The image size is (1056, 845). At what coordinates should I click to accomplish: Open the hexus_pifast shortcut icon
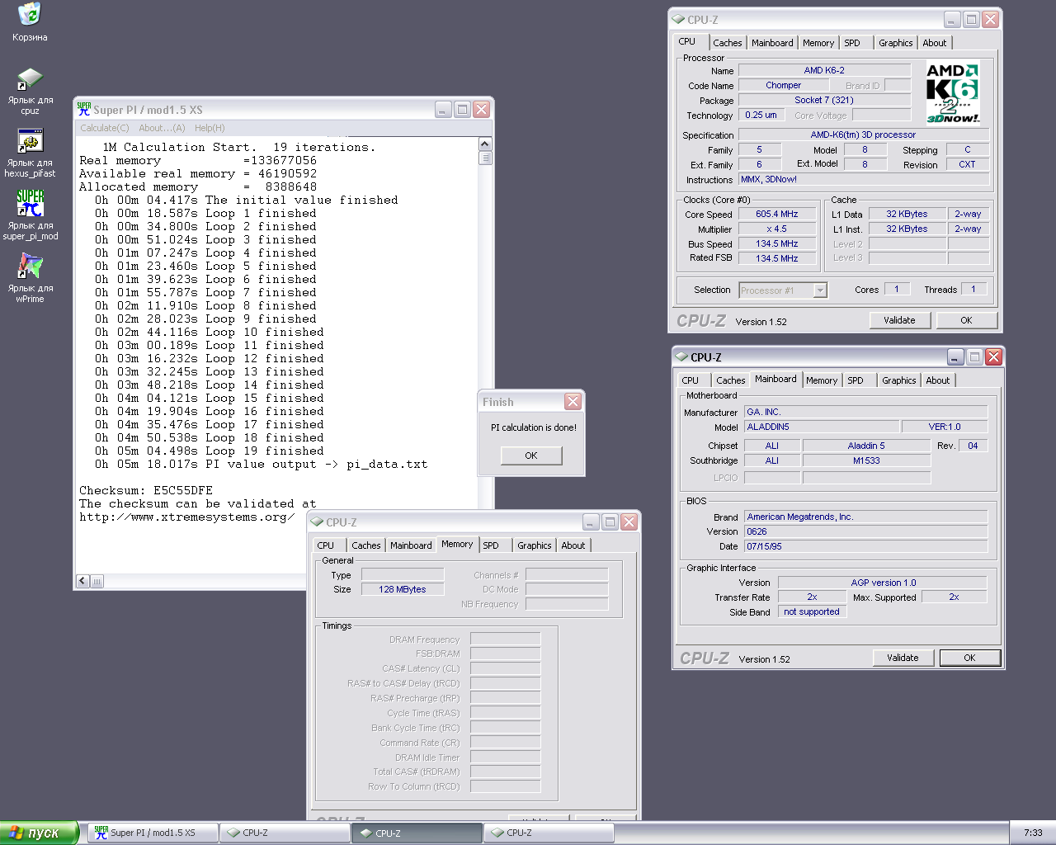[x=30, y=141]
